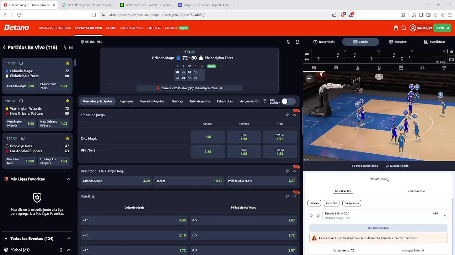This screenshot has height=255, width=455.
Task: Open APUESTAS DEPORTIVAS menu
Action: pyautogui.click(x=55, y=28)
